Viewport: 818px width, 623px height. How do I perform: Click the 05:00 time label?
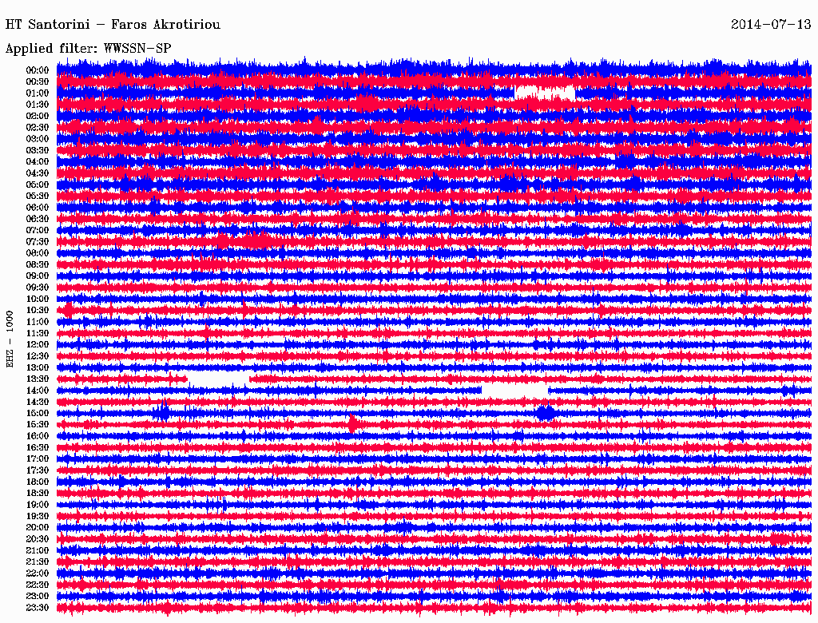point(37,185)
